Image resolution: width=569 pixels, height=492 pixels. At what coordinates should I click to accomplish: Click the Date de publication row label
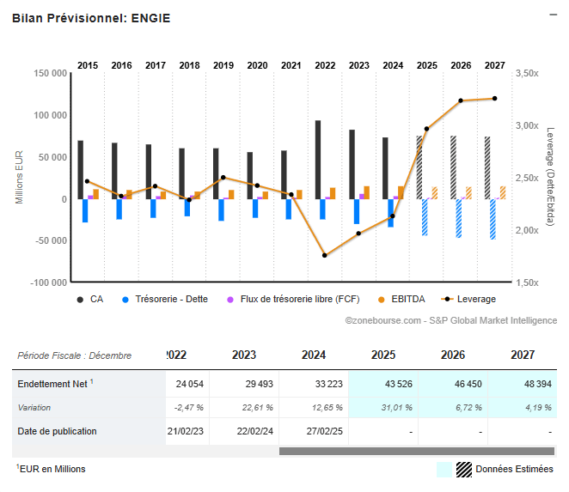point(57,431)
